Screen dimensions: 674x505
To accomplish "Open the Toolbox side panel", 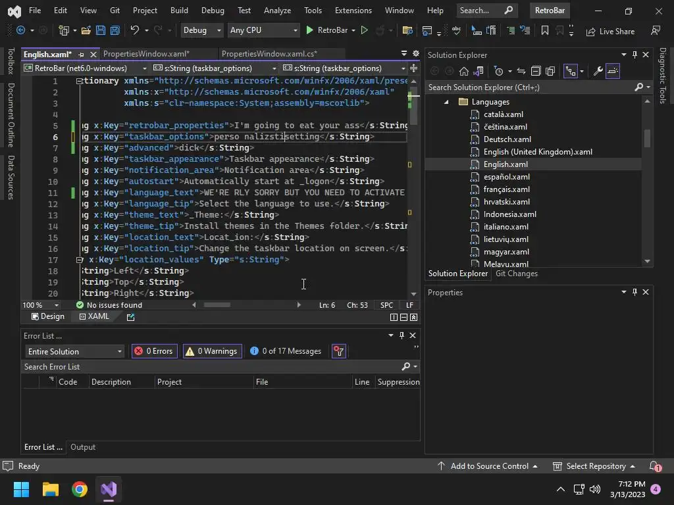I will pyautogui.click(x=11, y=61).
